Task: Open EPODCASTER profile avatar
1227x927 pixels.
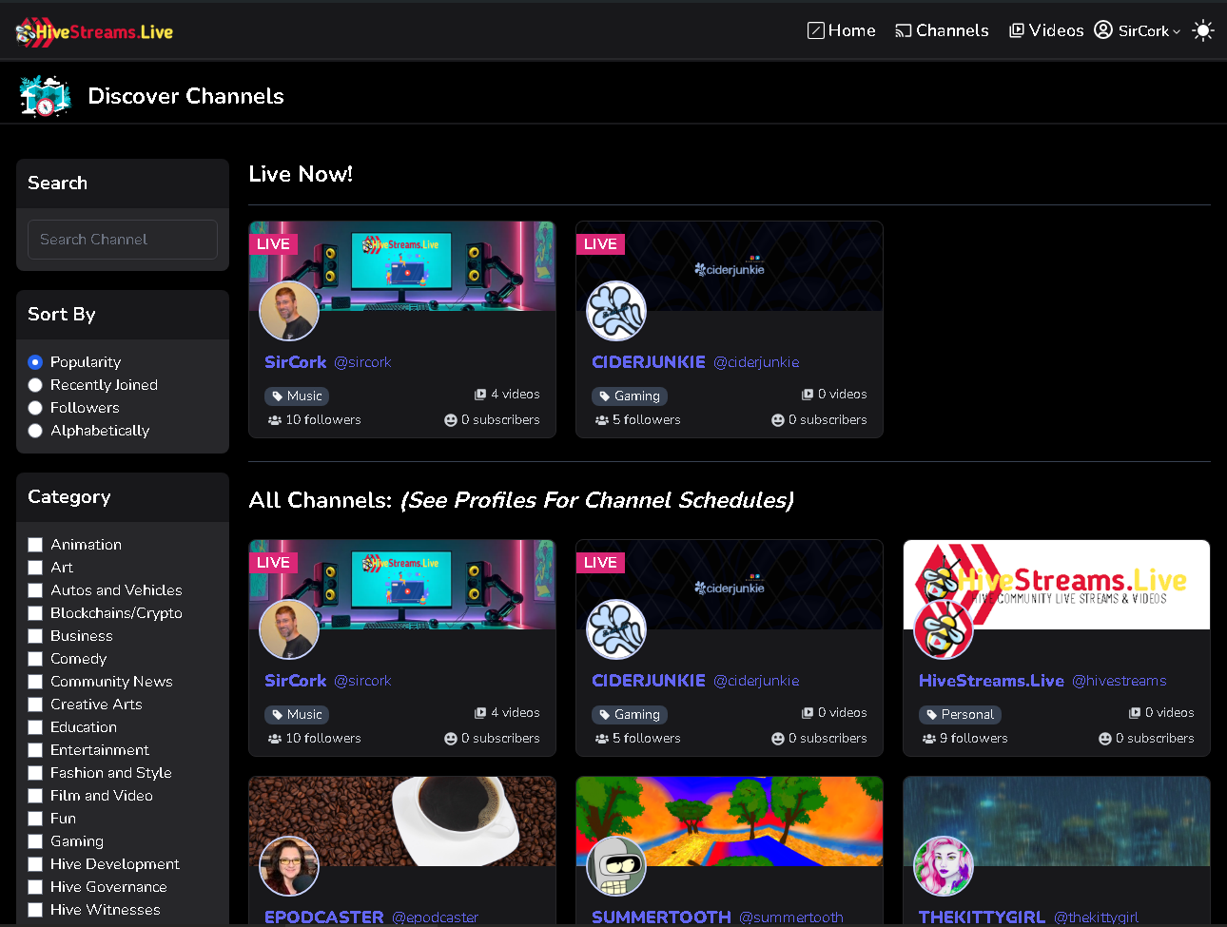Action: point(289,866)
